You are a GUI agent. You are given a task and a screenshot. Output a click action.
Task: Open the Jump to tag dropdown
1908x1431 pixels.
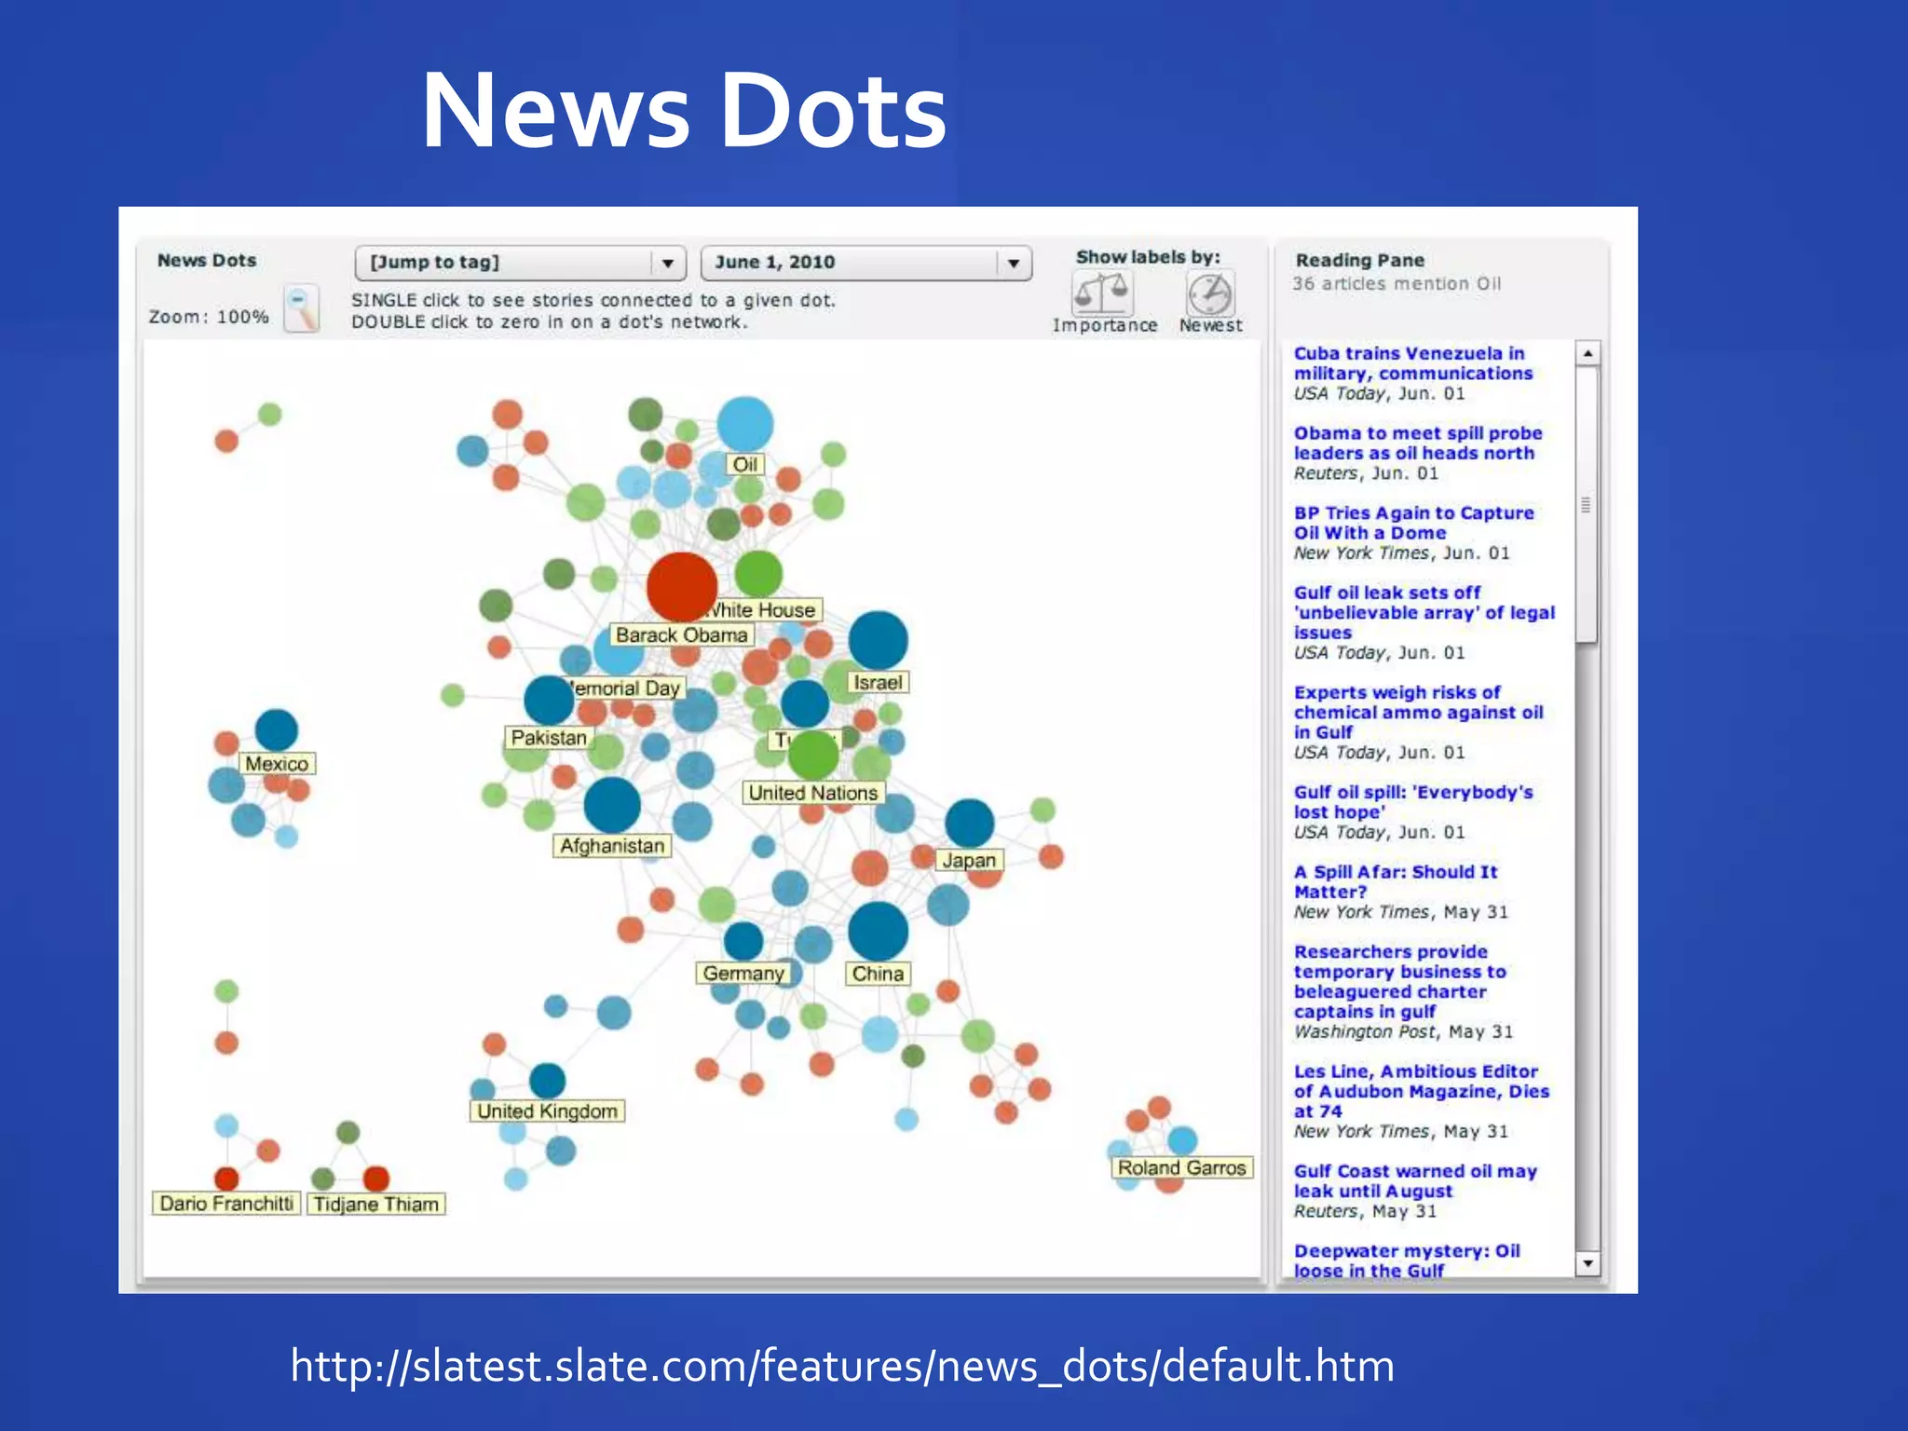point(520,263)
